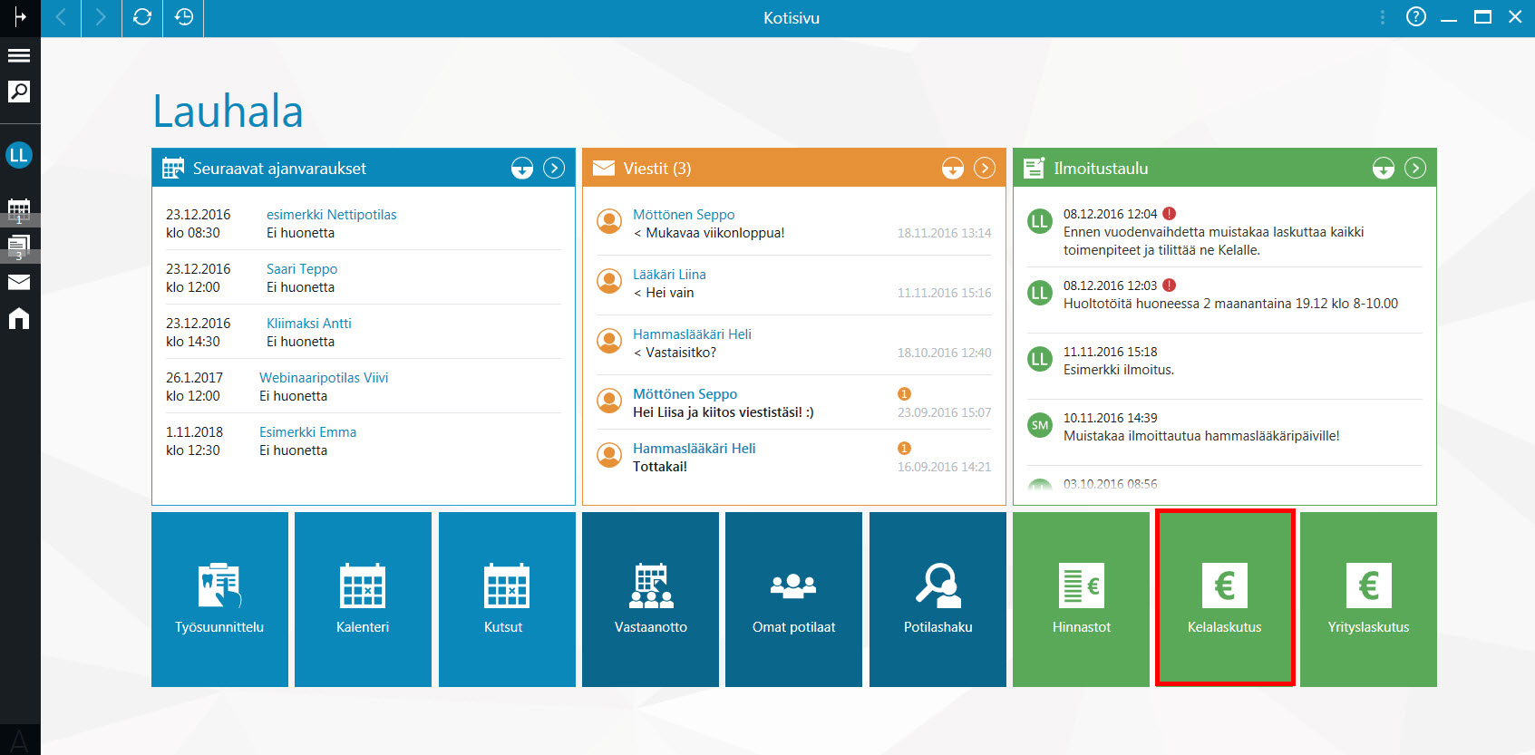Open the Työsuunnittelu tile
Screen dimensions: 1535x755
(x=219, y=598)
